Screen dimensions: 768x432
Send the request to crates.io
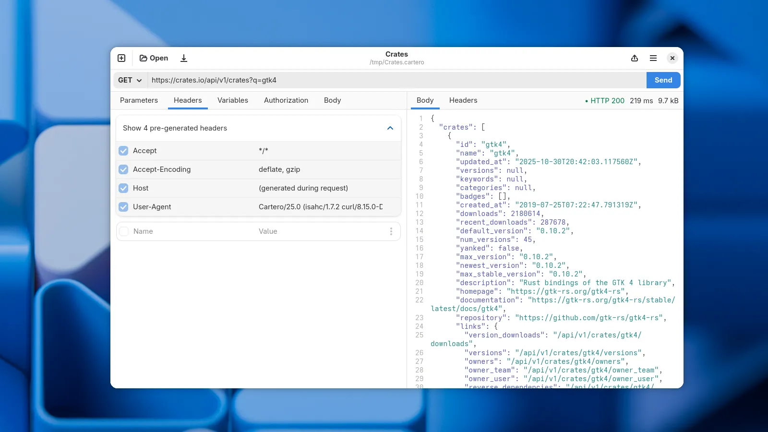[x=663, y=80]
